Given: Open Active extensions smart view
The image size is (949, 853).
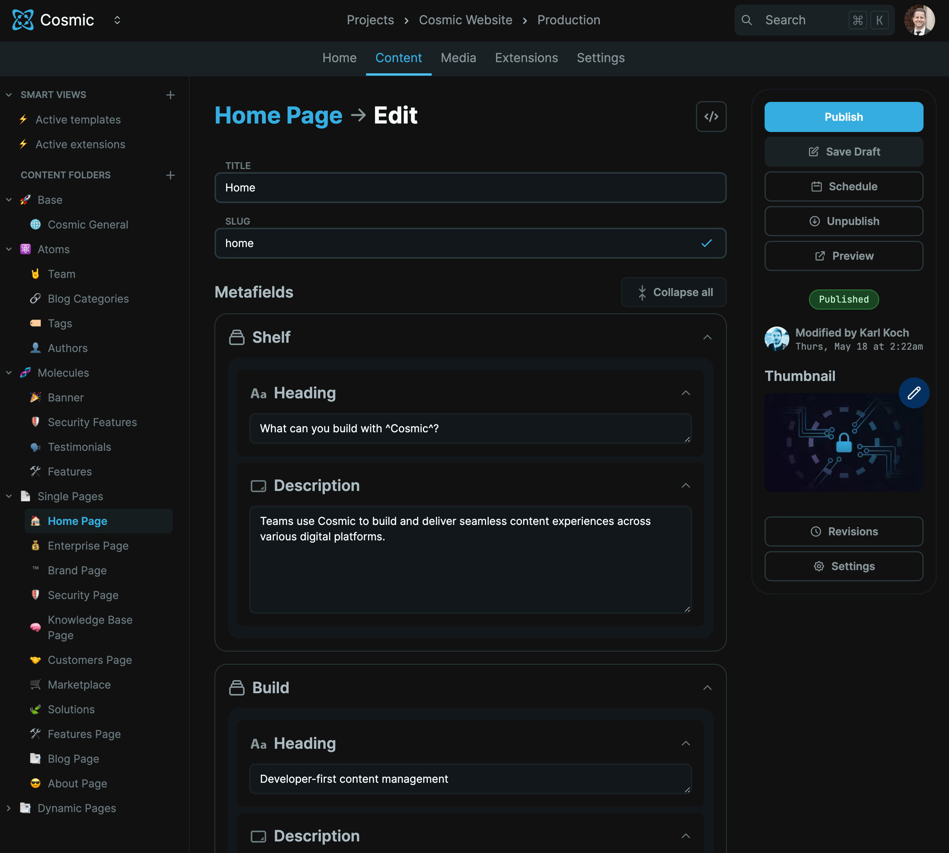Looking at the screenshot, I should (80, 144).
